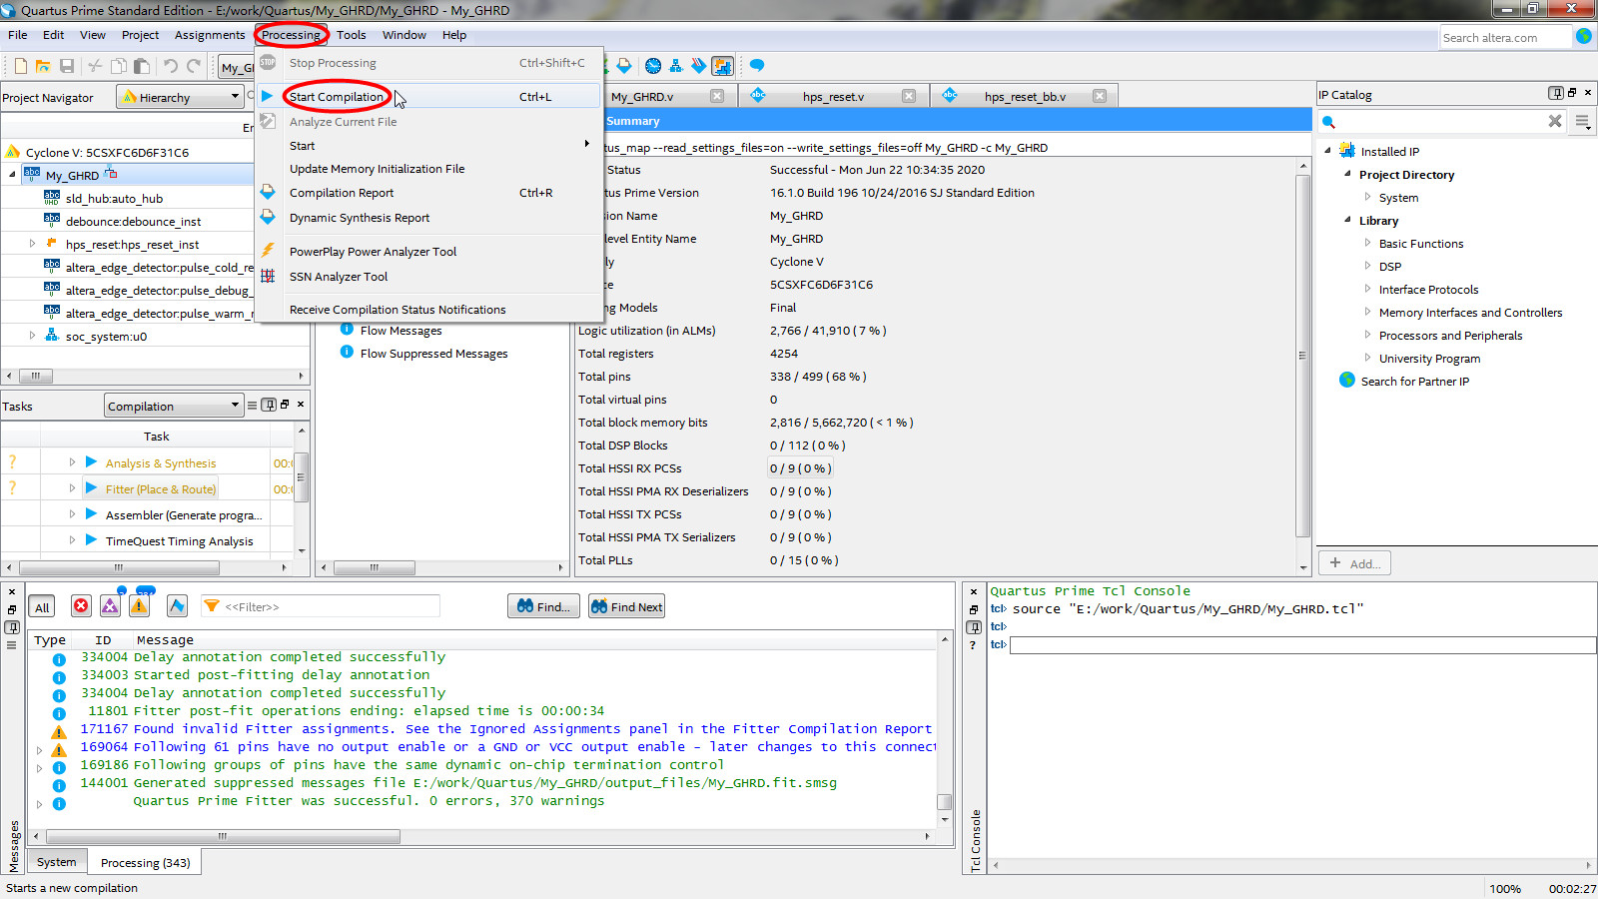The image size is (1598, 899).
Task: Open the Assignments menu
Action: click(x=210, y=35)
